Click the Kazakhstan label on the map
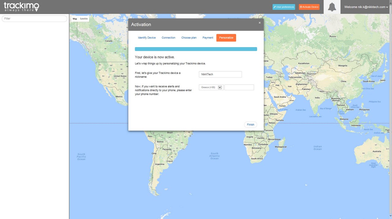The height and width of the screenshot is (219, 392). point(304,63)
